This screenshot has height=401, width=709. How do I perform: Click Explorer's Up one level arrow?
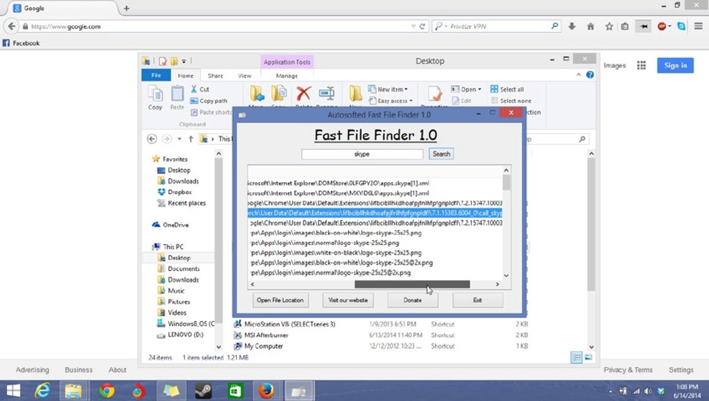click(x=191, y=139)
